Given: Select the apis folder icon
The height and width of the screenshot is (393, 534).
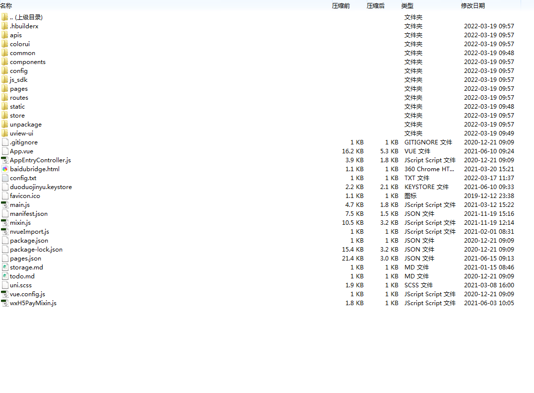Looking at the screenshot, I should point(5,35).
